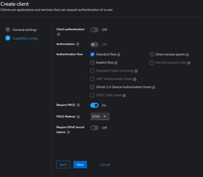The width and height of the screenshot is (203, 177).
Task: Select Capability config step
Action: 25,38
